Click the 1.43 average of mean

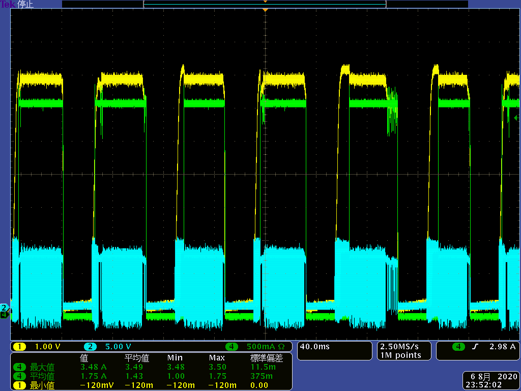134,376
